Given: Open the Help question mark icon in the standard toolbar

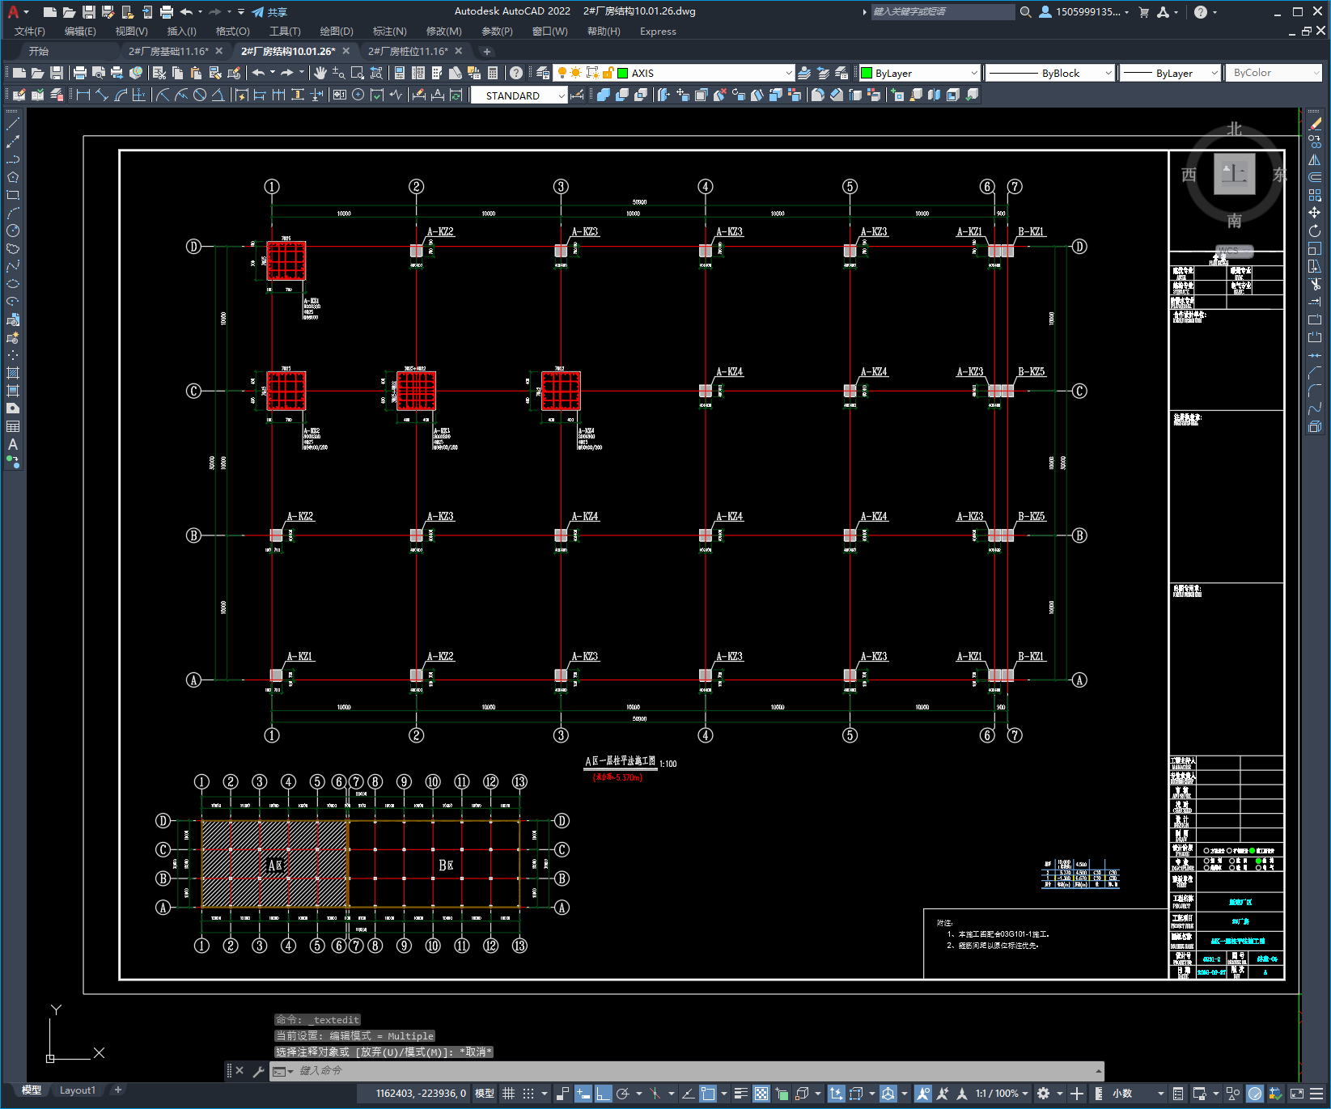Looking at the screenshot, I should pyautogui.click(x=515, y=73).
